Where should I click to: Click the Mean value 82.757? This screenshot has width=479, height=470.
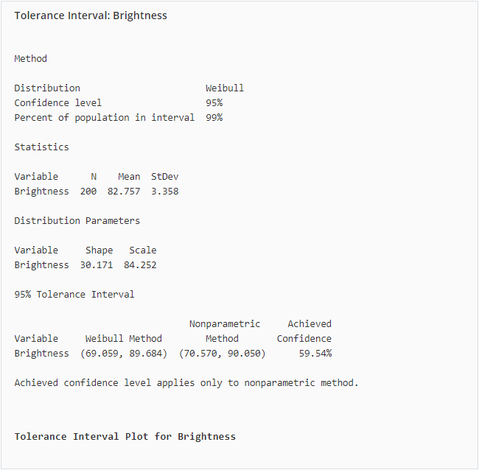point(124,192)
